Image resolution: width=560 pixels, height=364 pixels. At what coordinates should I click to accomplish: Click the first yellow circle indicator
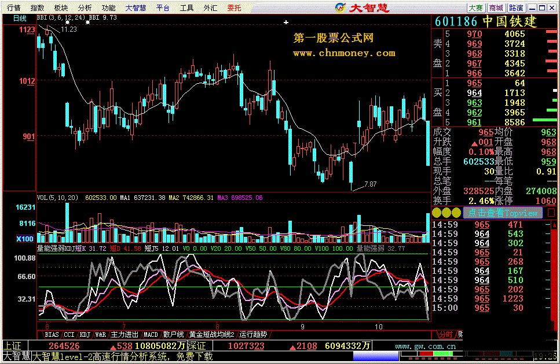(x=437, y=213)
